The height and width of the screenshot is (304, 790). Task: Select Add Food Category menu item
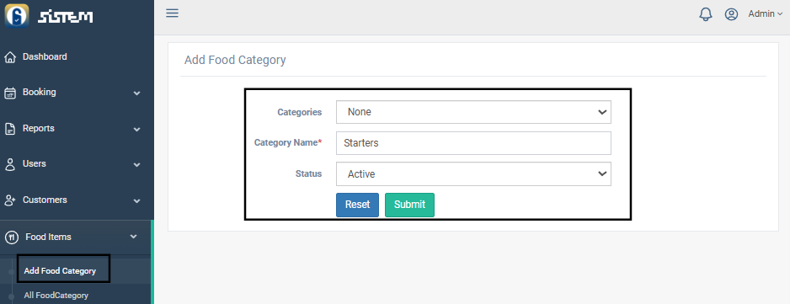tap(60, 270)
